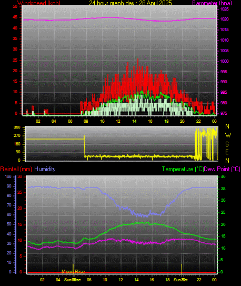Image resolution: width=241 pixels, height=286 pixels.
Task: Click "80" on the blue humidity scale
Action: click(9, 195)
